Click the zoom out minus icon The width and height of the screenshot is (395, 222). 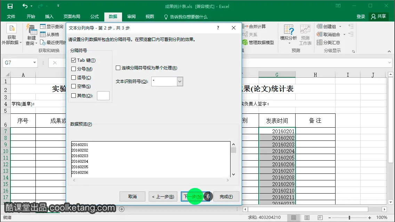coord(330,218)
